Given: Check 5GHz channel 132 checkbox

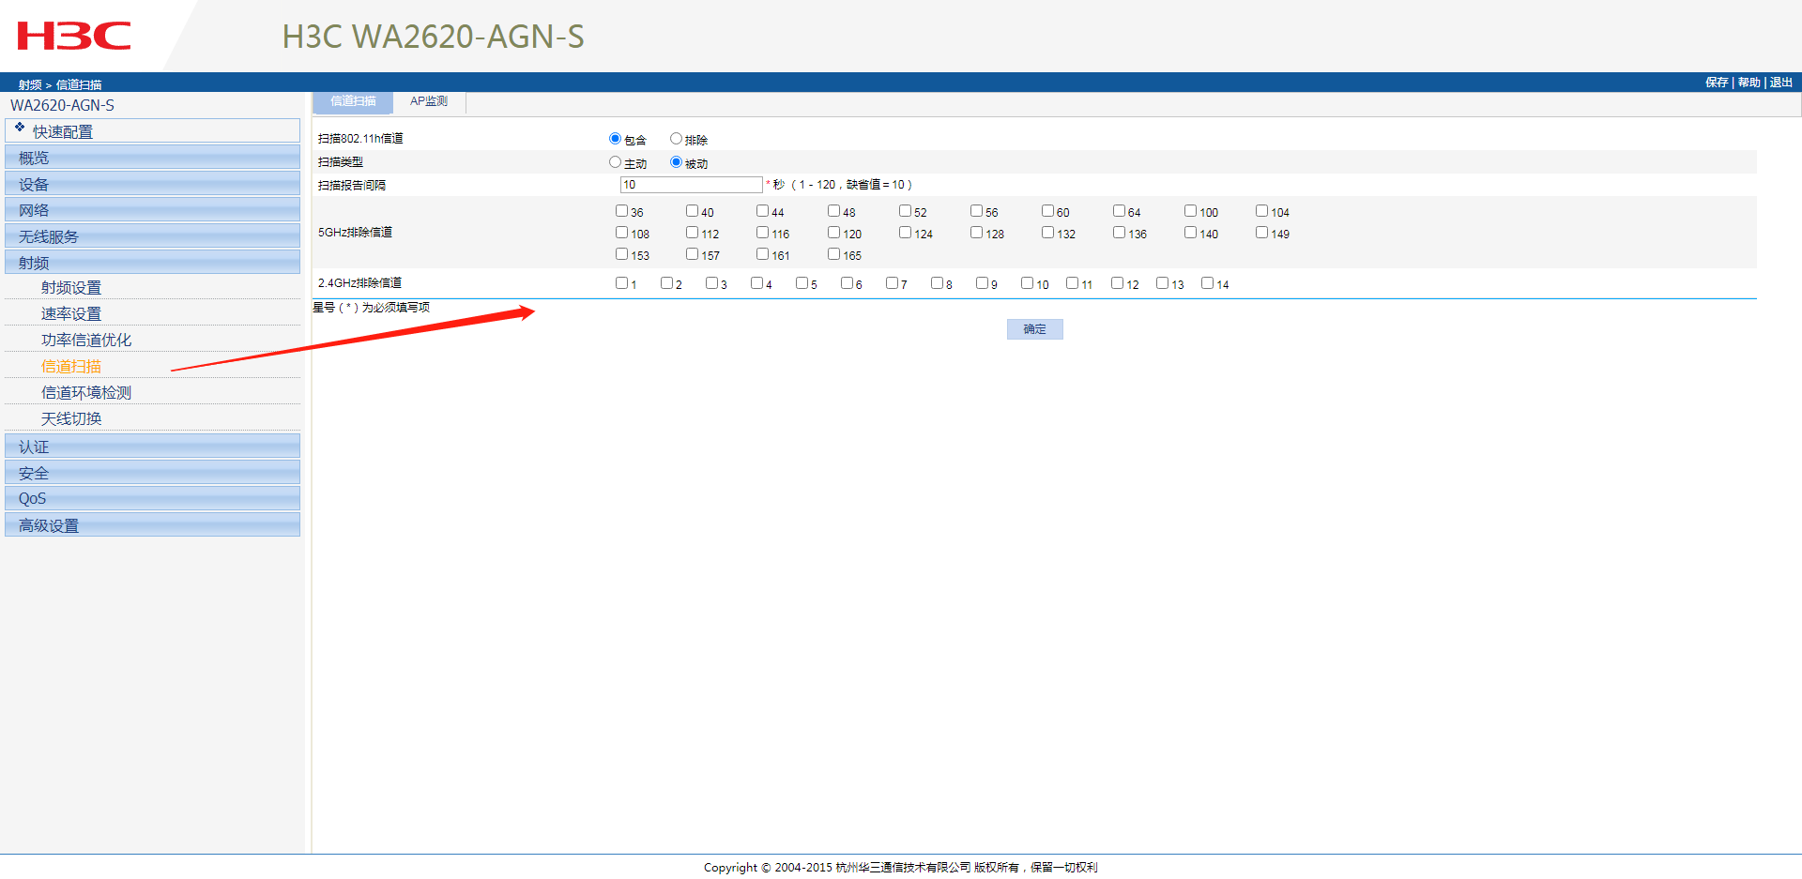Looking at the screenshot, I should (1047, 233).
